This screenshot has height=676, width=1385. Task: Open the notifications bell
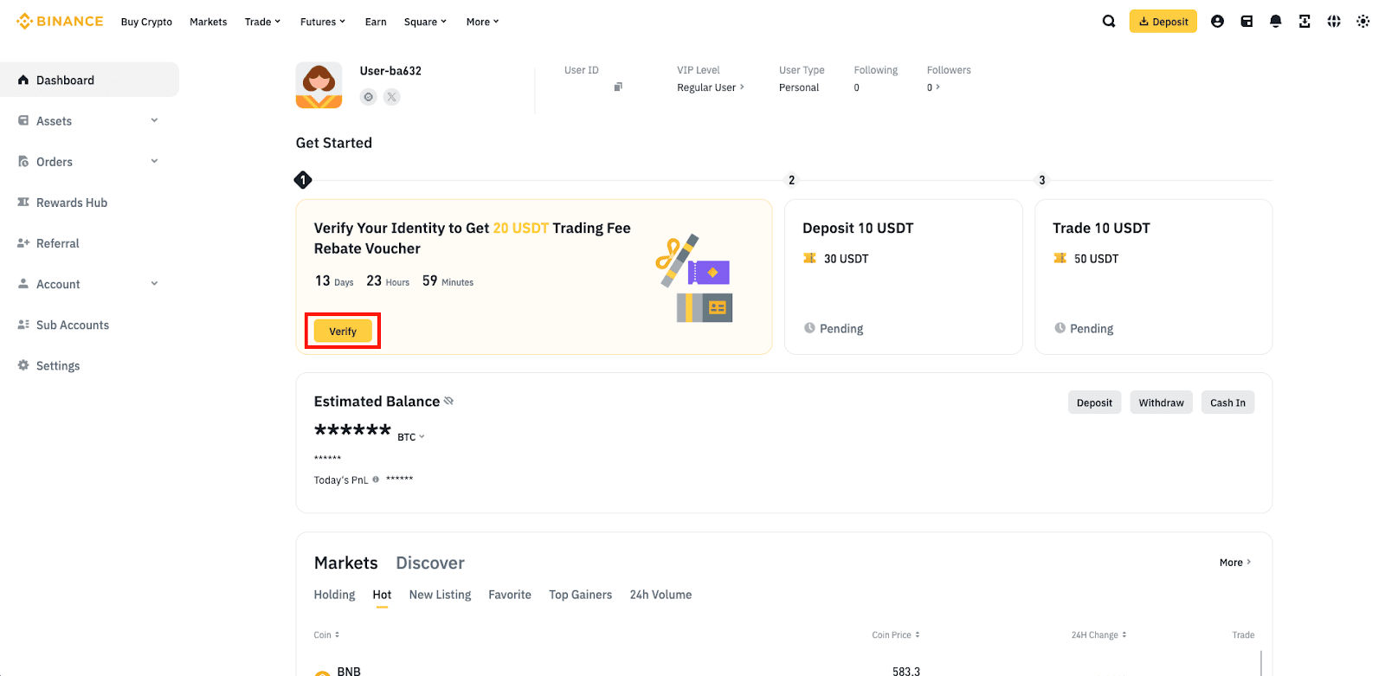coord(1275,22)
